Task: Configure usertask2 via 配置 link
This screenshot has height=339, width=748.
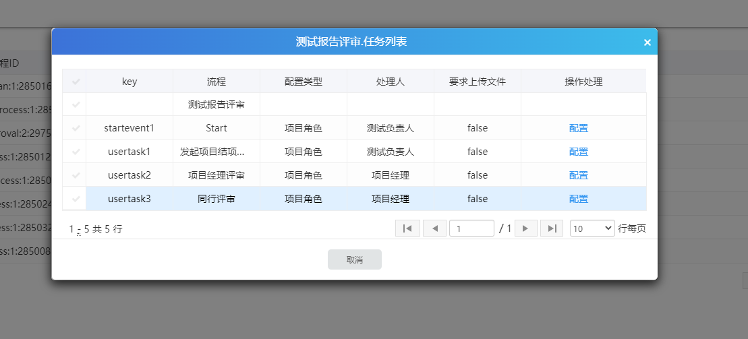Action: tap(578, 175)
